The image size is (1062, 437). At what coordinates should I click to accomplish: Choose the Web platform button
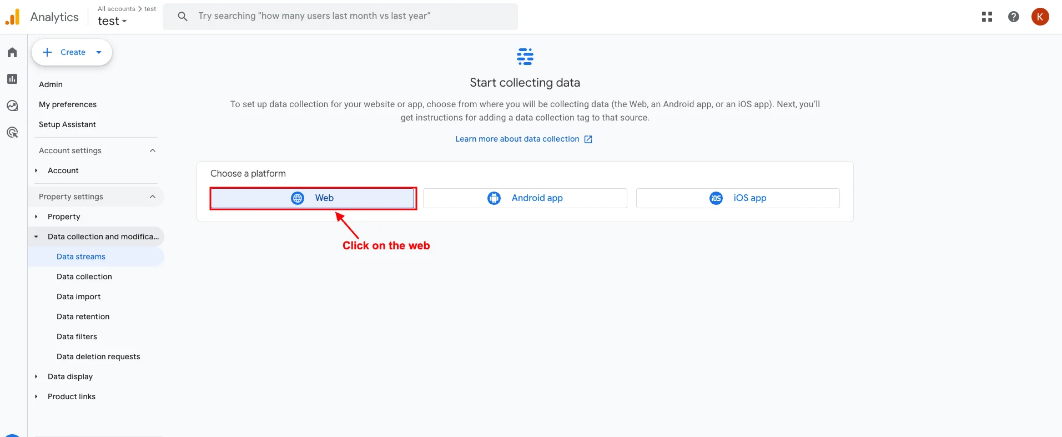(x=313, y=198)
